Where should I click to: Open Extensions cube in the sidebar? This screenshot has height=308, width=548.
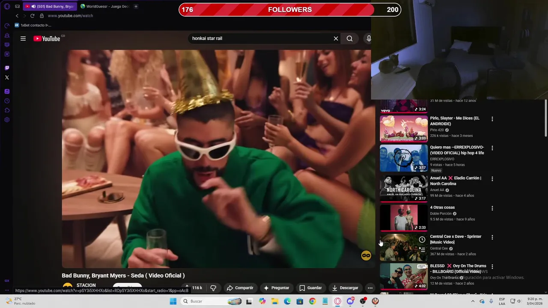coord(7,110)
